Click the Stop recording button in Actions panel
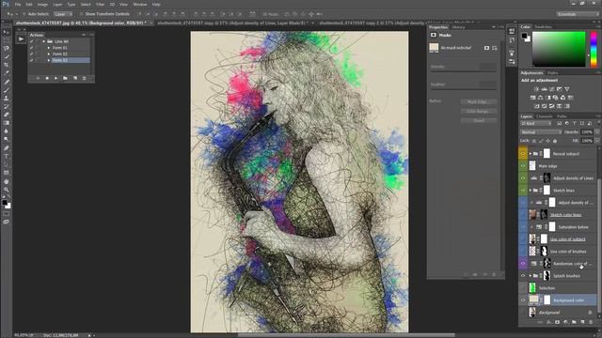This screenshot has width=602, height=338. click(38, 78)
